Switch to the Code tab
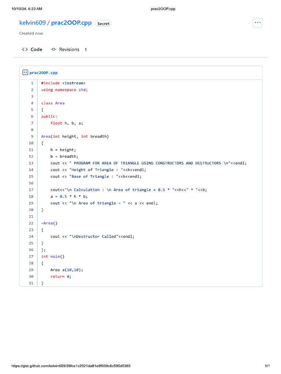The image size is (281, 374). point(32,49)
